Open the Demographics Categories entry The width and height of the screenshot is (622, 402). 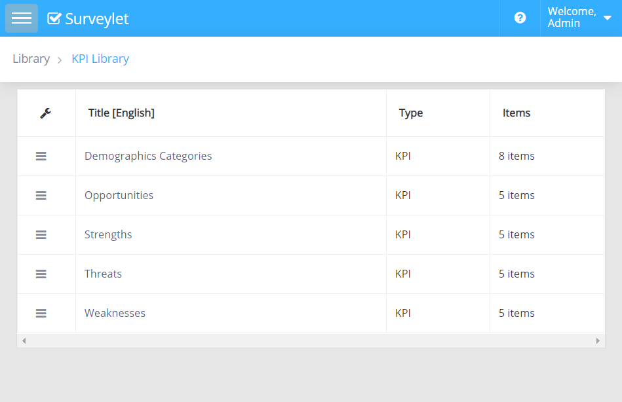point(148,156)
